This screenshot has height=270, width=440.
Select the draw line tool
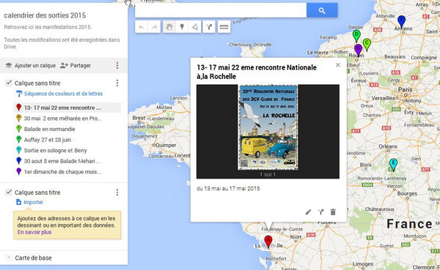pyautogui.click(x=195, y=27)
